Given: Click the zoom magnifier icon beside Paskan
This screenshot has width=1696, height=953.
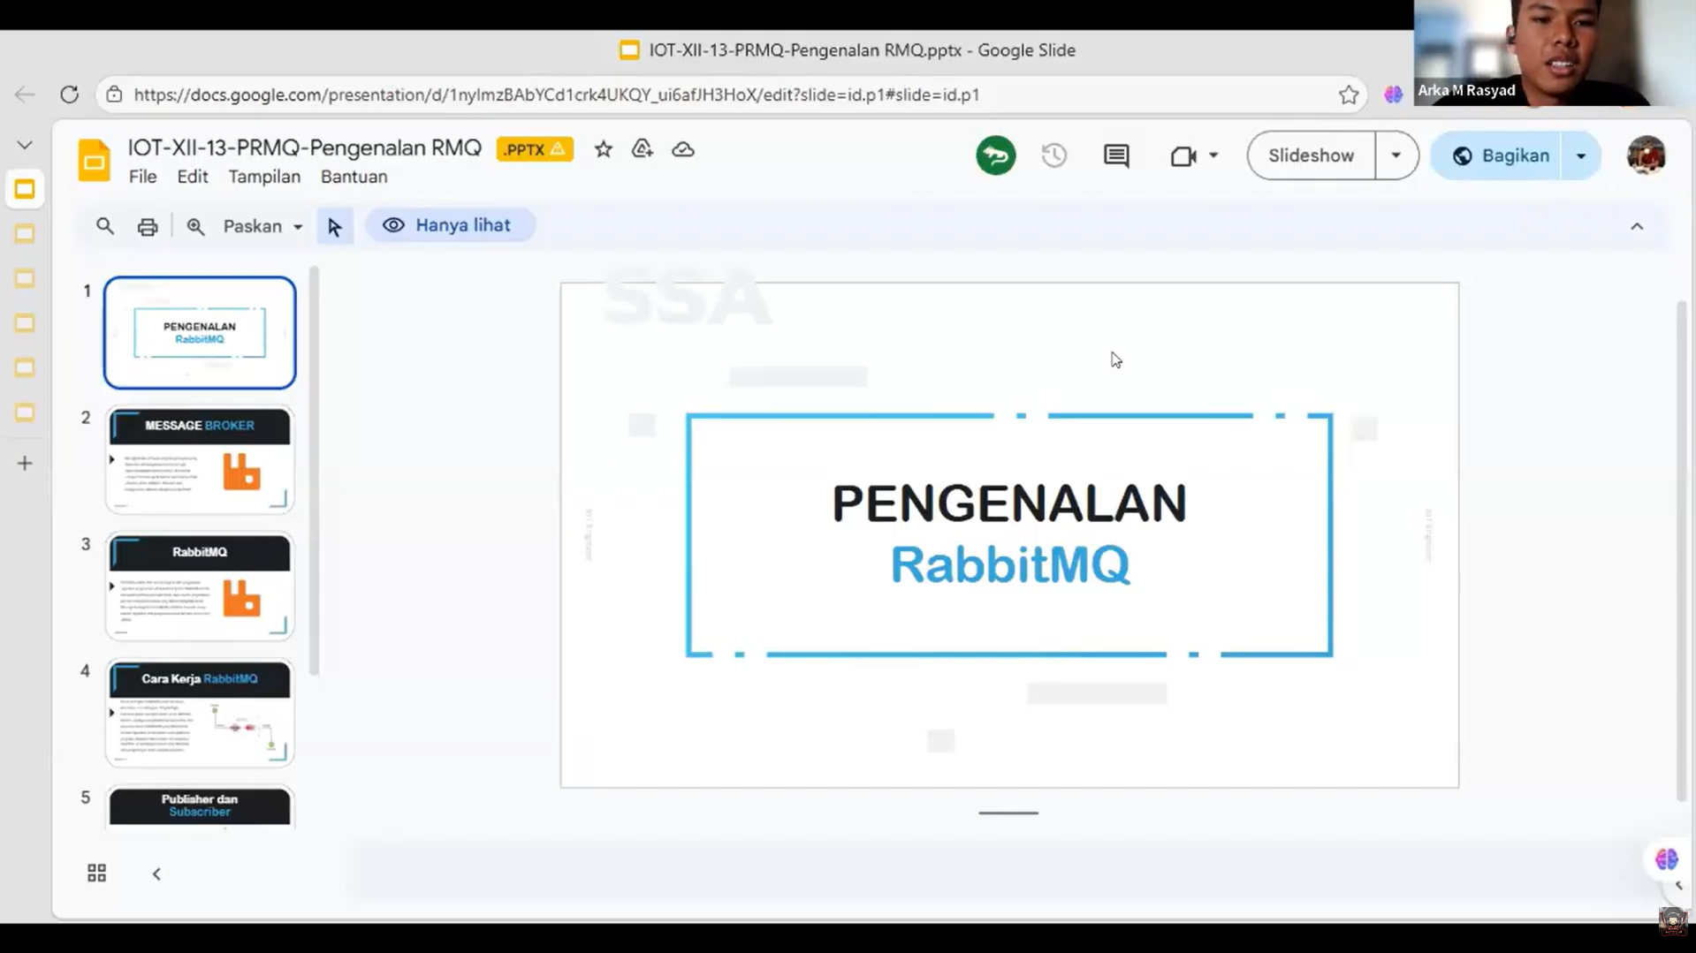Looking at the screenshot, I should coord(195,227).
